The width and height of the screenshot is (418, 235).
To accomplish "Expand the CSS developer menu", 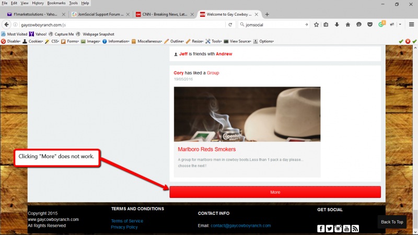I will (x=52, y=41).
